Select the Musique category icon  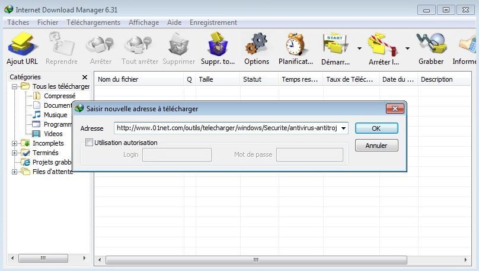[36, 115]
